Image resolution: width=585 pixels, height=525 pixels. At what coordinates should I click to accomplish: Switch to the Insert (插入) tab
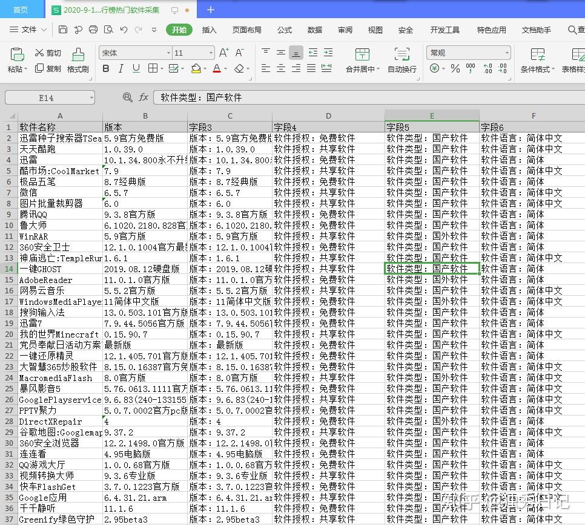coord(209,30)
